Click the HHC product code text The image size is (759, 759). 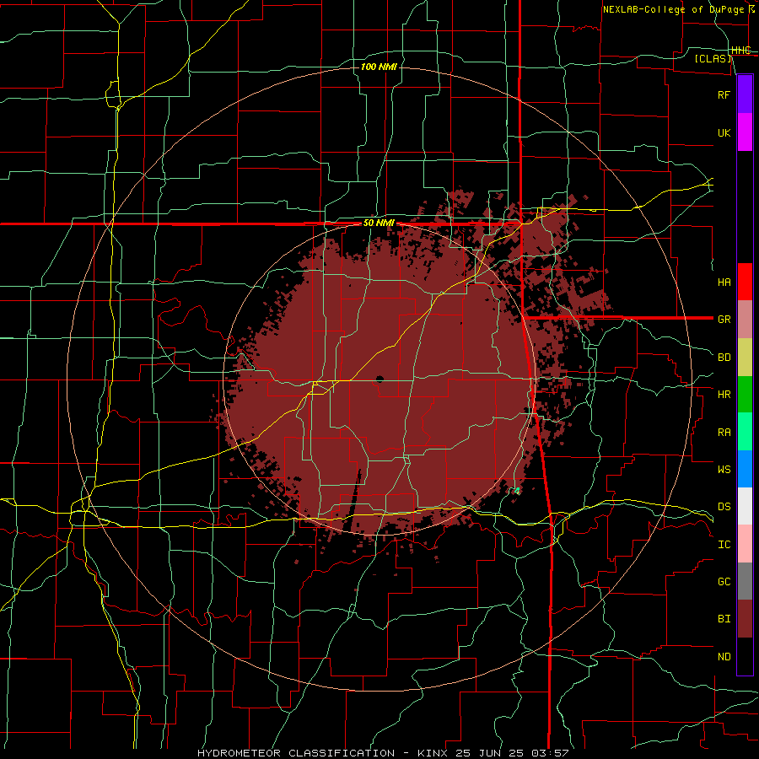[x=740, y=51]
